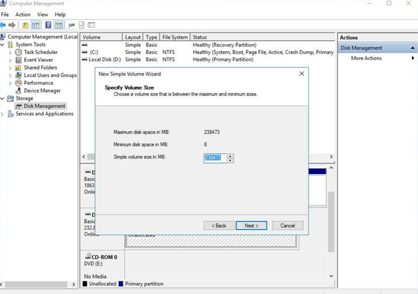This screenshot has width=418, height=294.
Task: Open Event Viewer from the tree
Action: coord(38,60)
